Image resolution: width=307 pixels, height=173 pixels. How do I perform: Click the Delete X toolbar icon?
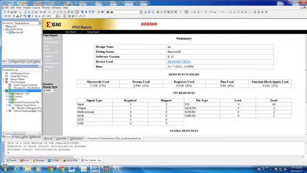[x=36, y=12]
